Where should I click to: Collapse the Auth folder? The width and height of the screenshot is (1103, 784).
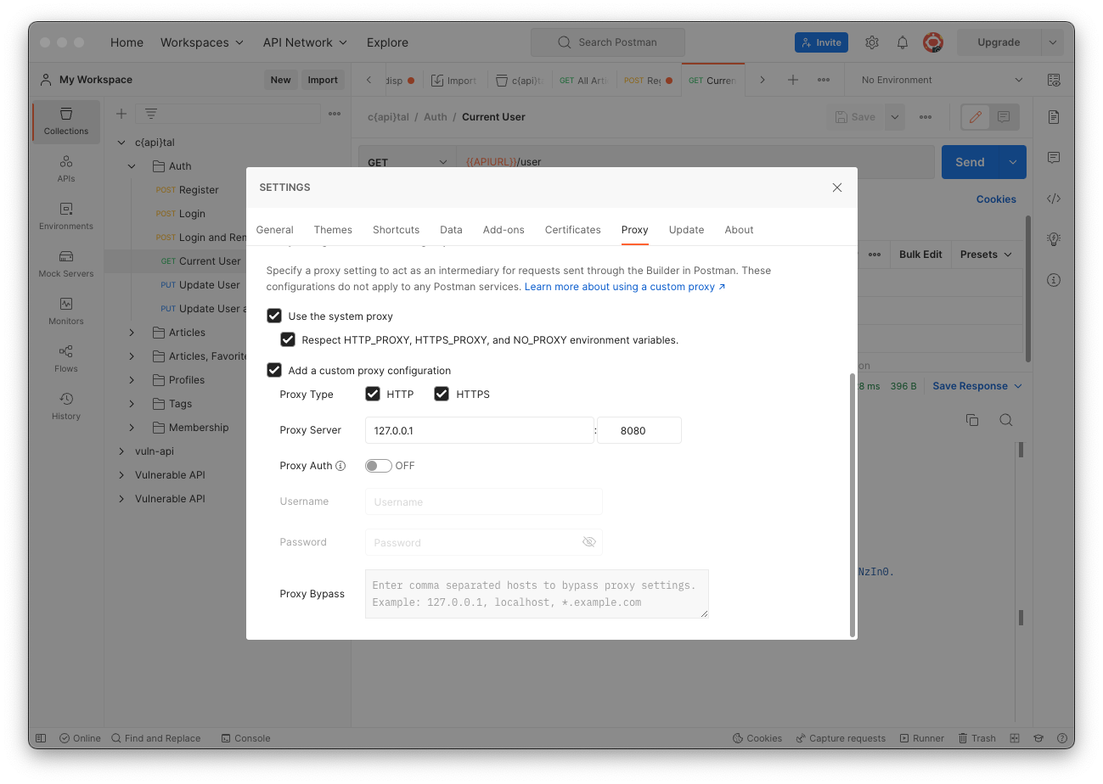[132, 166]
